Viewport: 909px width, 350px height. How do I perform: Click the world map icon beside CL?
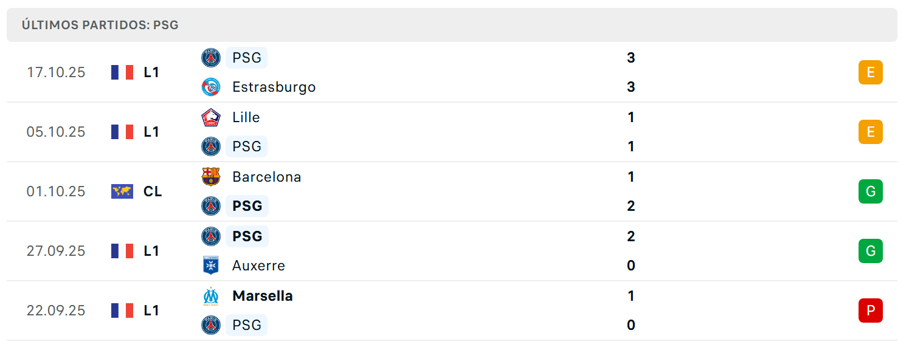122,191
